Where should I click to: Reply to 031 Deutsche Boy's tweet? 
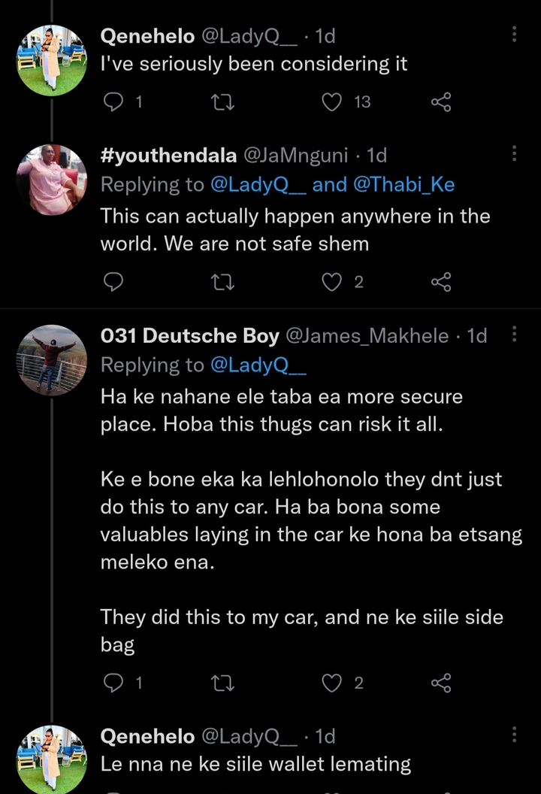pos(113,683)
